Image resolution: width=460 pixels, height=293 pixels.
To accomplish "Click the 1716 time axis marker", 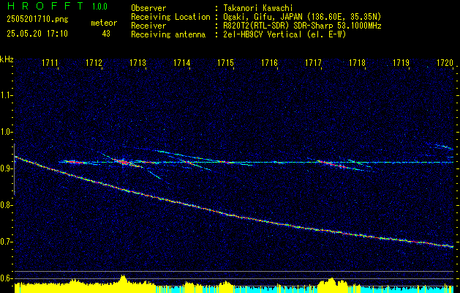I will point(270,62).
